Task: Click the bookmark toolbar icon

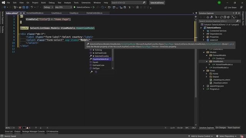Action: click(138, 7)
